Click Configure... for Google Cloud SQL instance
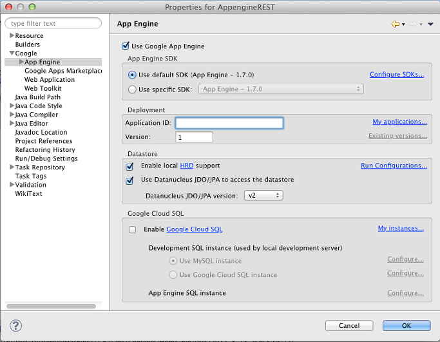This screenshot has width=440, height=342. click(405, 273)
